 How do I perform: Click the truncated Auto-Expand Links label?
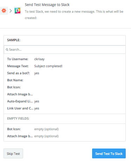(20, 101)
